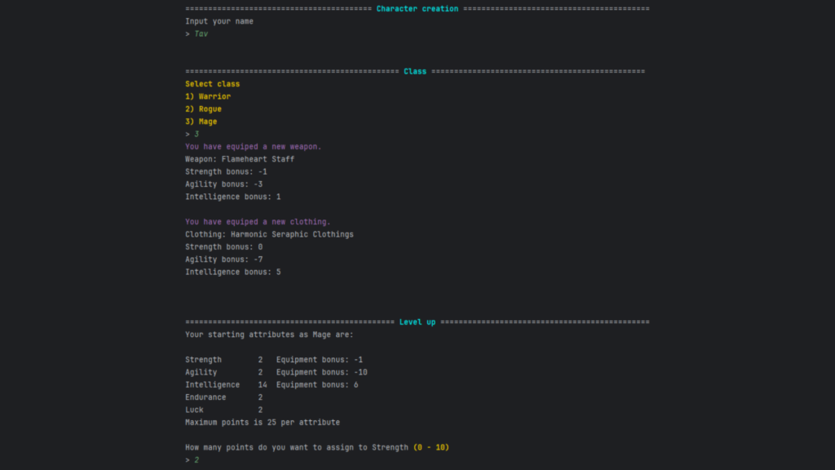This screenshot has height=470, width=835.
Task: Click 'You have equiped a new clothing' message
Action: tap(255, 221)
